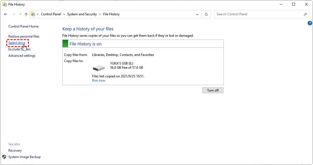
Task: Expand chevron after Control Panel breadcrumb
Action: click(x=64, y=14)
